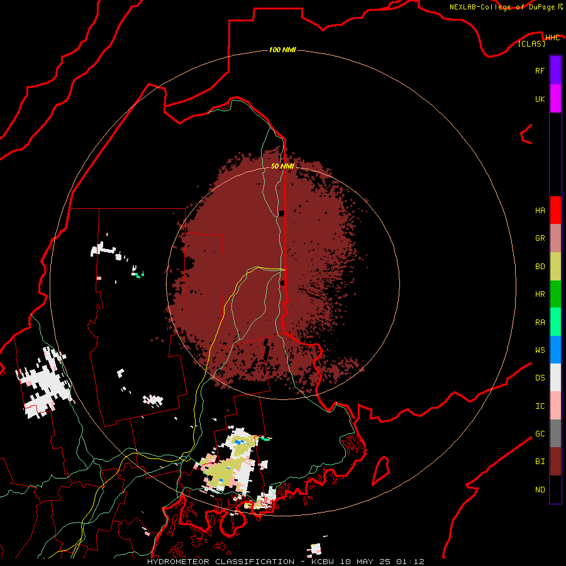The width and height of the screenshot is (566, 566).
Task: Click the dark maroon BI legend swatch
Action: 555,462
